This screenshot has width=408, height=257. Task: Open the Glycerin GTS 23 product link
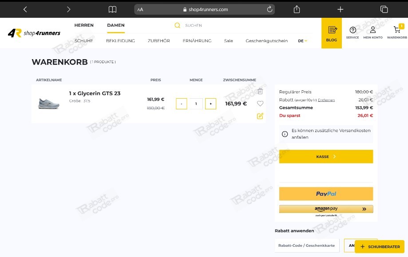[95, 93]
